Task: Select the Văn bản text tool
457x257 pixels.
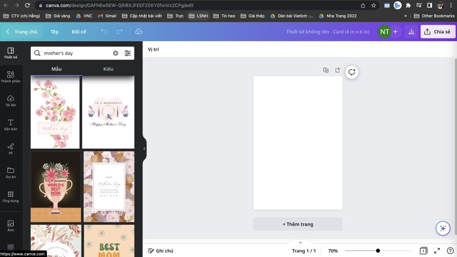Action: coord(10,125)
